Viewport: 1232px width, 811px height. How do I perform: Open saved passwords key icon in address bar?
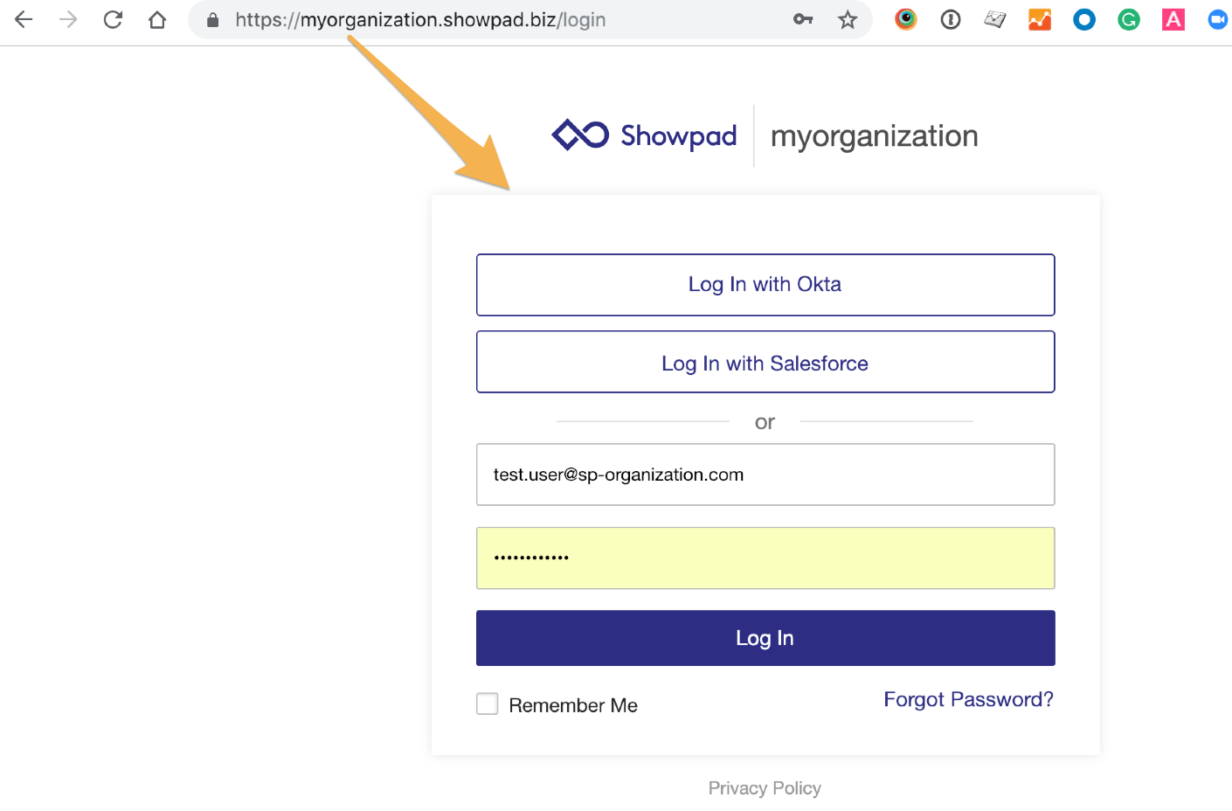pos(803,19)
